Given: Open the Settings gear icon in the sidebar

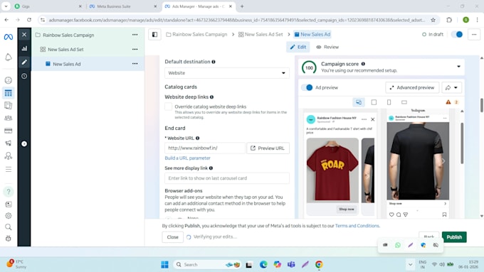Looking at the screenshot, I should pos(9,216).
